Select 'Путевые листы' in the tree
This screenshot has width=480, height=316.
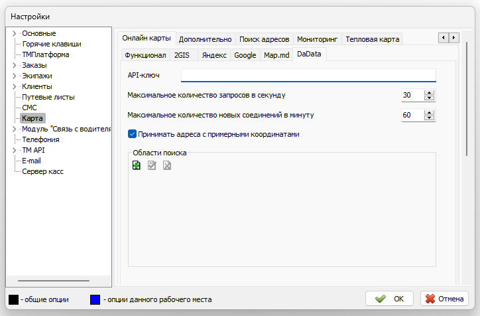click(x=48, y=97)
